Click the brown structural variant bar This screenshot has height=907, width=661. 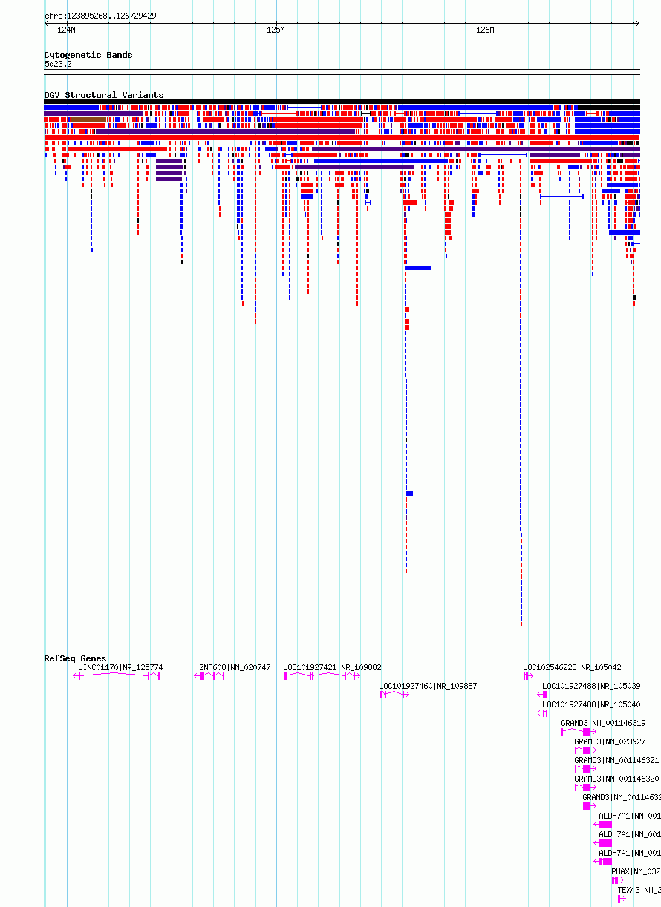click(88, 119)
